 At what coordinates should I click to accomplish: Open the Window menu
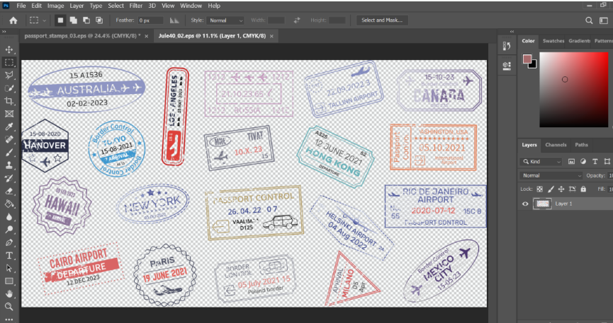191,6
